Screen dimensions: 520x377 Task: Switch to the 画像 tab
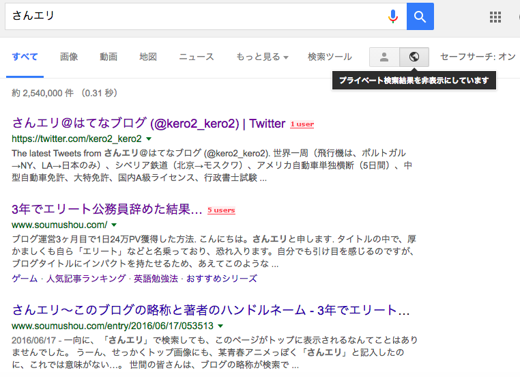[x=69, y=57]
